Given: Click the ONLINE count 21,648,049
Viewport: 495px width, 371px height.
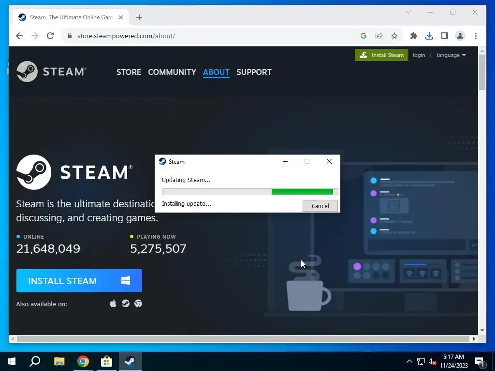Looking at the screenshot, I should click(48, 249).
